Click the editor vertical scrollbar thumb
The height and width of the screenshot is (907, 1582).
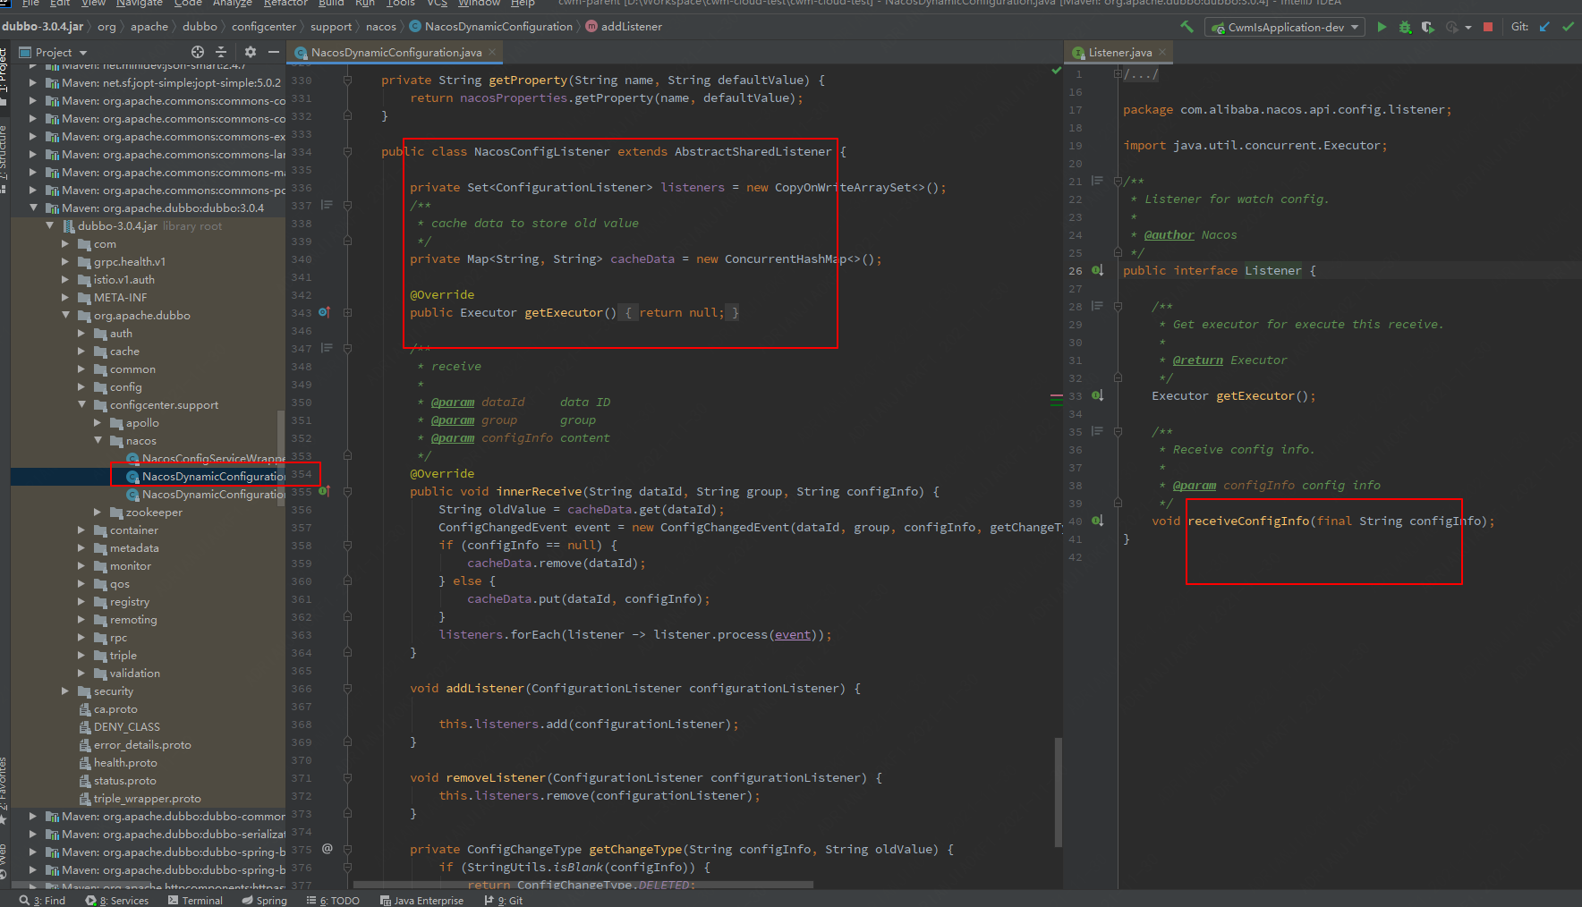[x=1059, y=792]
